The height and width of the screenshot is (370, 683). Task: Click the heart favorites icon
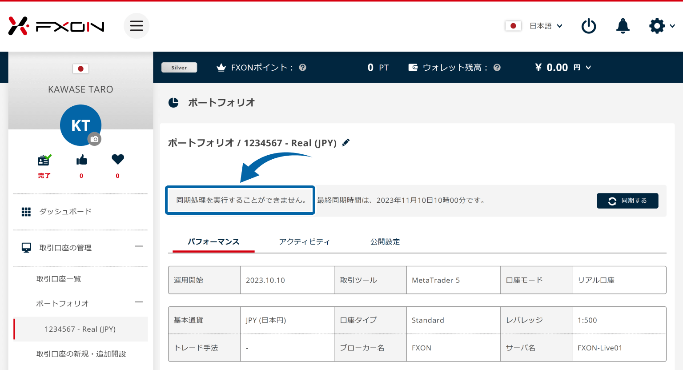coord(118,159)
